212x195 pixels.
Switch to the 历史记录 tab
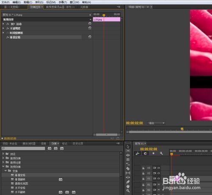click(x=78, y=144)
